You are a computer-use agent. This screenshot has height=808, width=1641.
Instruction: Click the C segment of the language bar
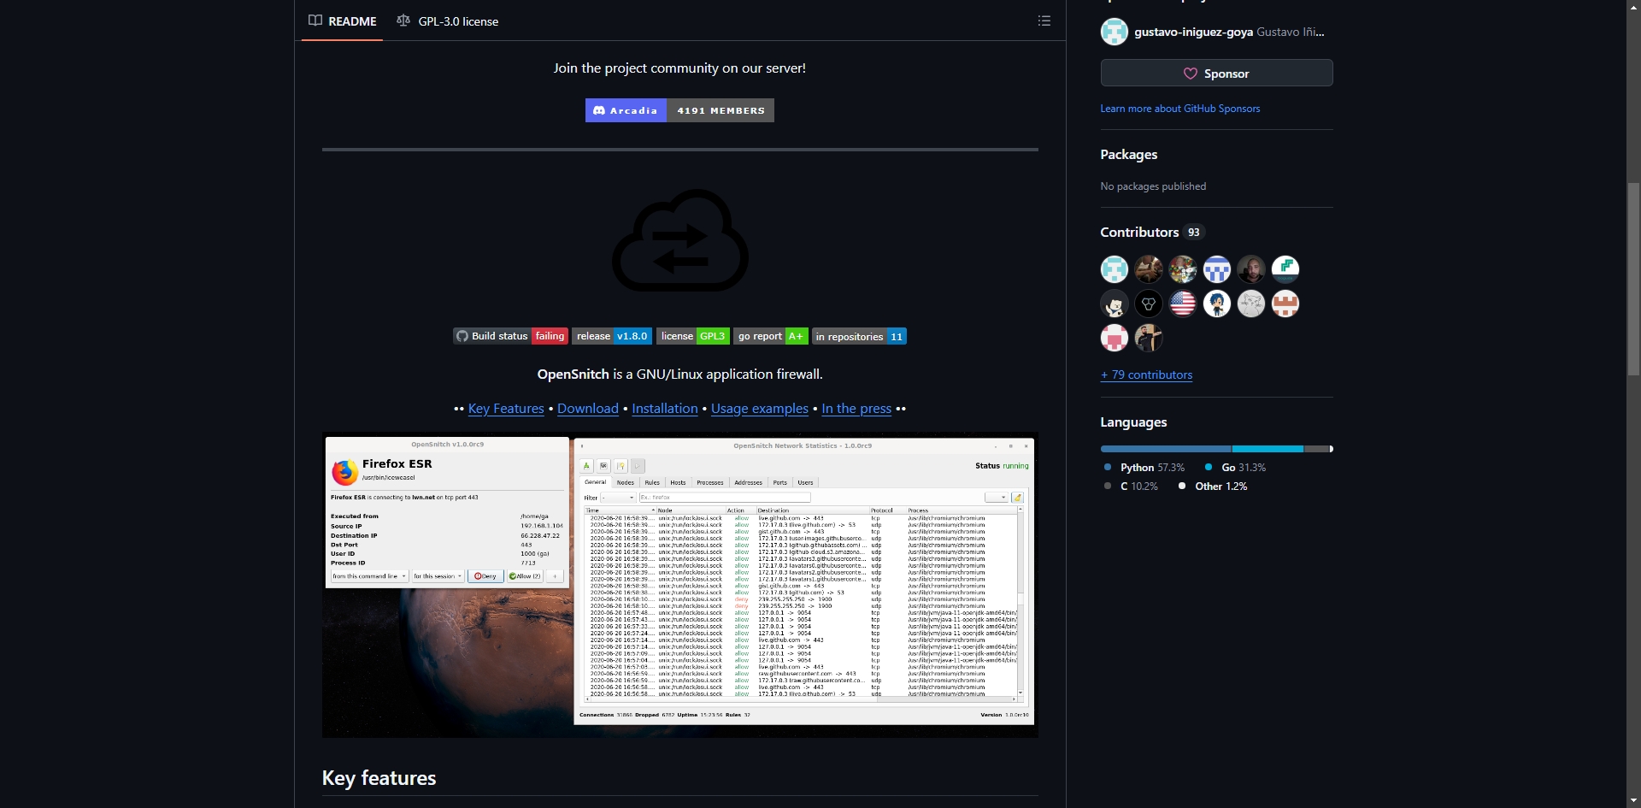point(1316,449)
